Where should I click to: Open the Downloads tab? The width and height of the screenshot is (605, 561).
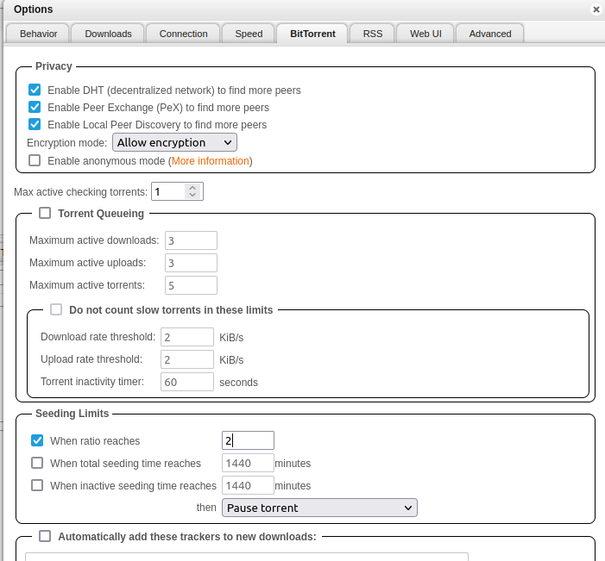pyautogui.click(x=108, y=34)
